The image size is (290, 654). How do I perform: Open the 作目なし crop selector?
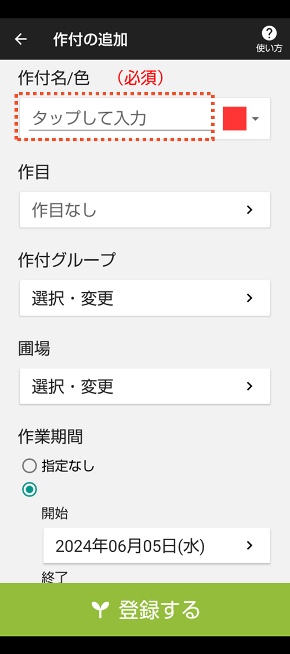click(145, 210)
